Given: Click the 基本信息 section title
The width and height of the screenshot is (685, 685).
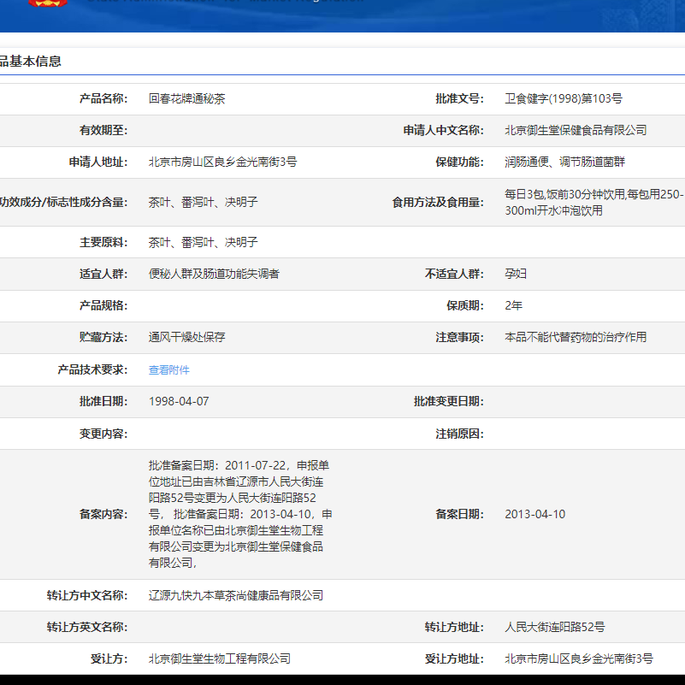Looking at the screenshot, I should (x=30, y=61).
